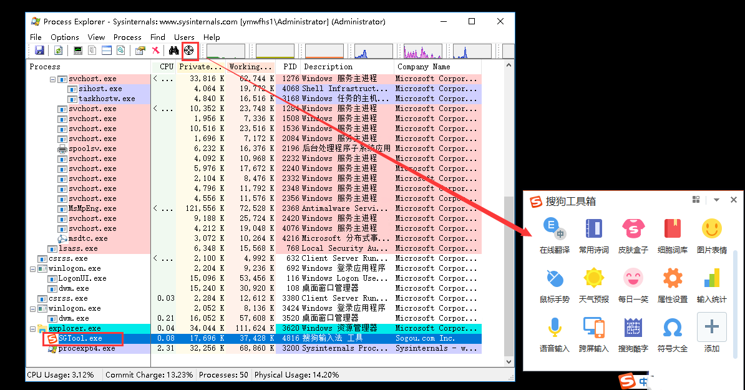Click the Sogou S input bar icon
745x390 pixels.
coord(627,381)
